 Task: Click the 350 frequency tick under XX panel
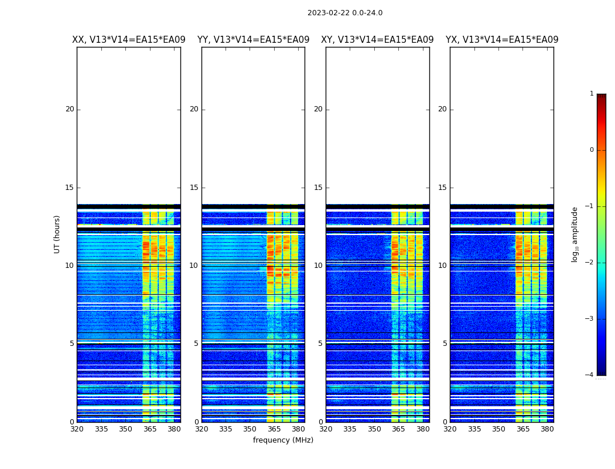125,429
